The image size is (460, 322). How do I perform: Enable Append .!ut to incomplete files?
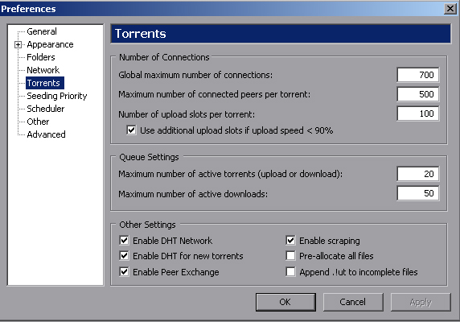pyautogui.click(x=290, y=272)
